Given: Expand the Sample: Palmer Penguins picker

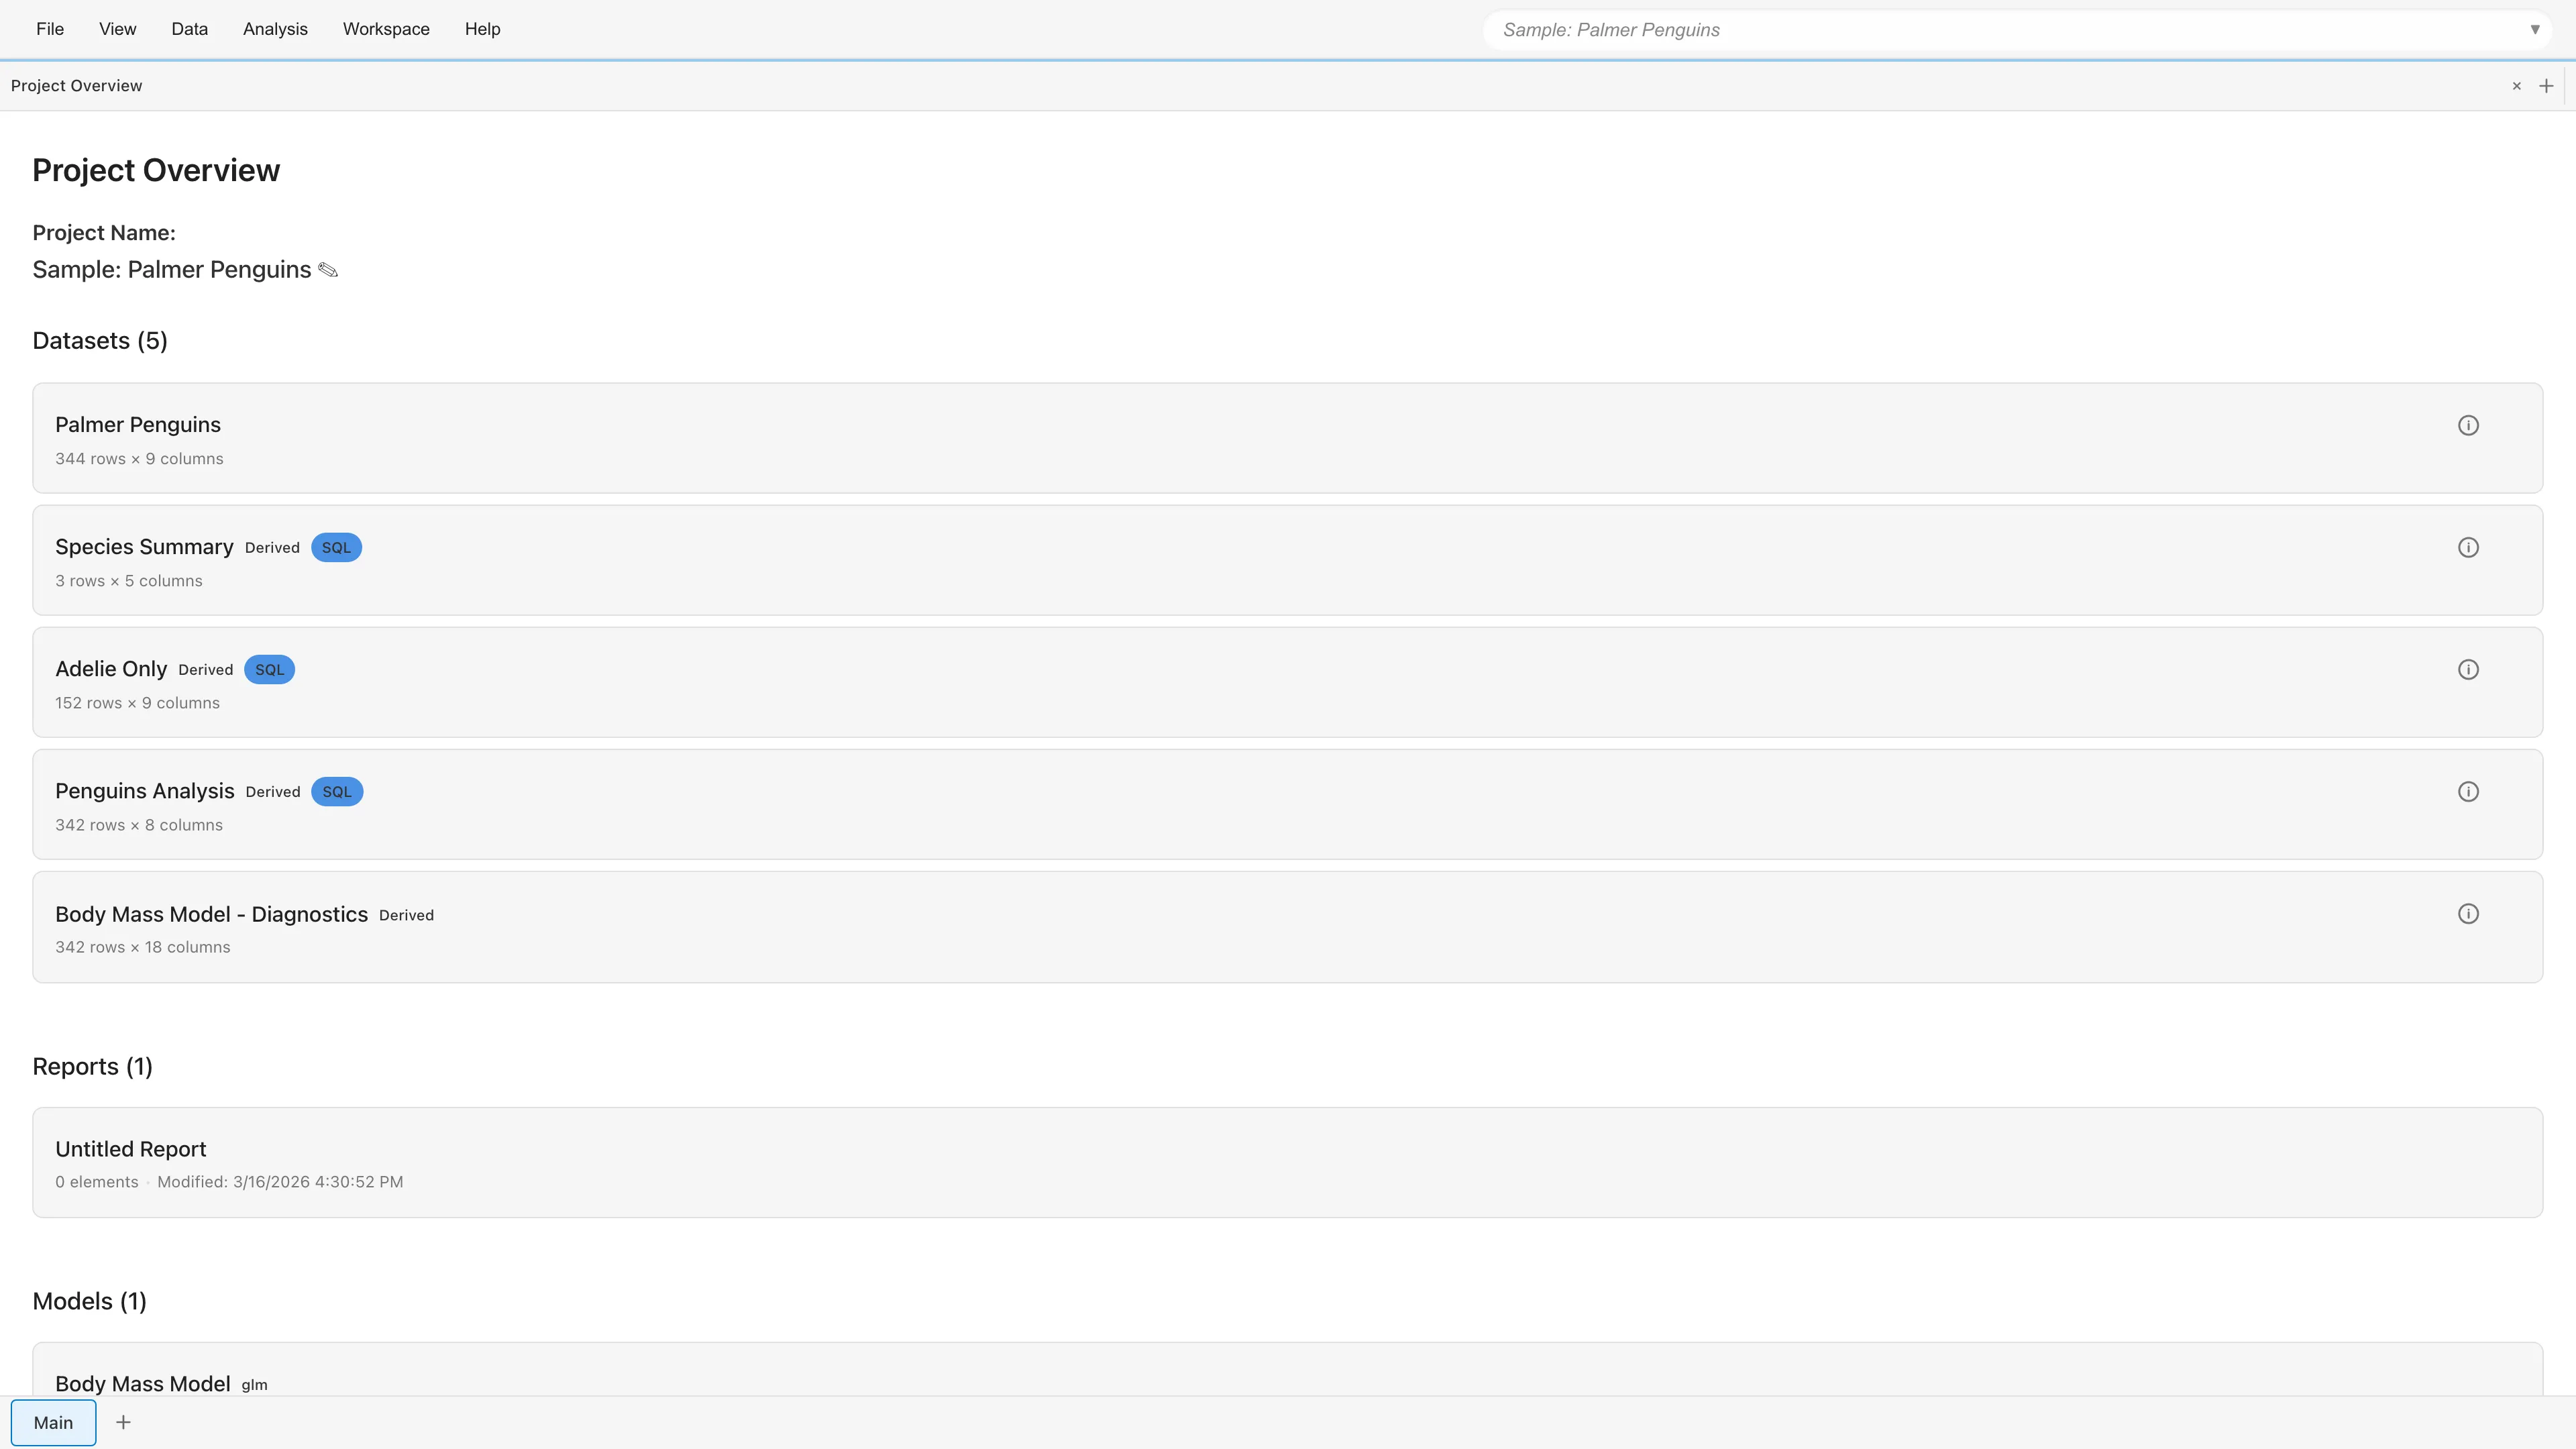Looking at the screenshot, I should pos(2536,29).
